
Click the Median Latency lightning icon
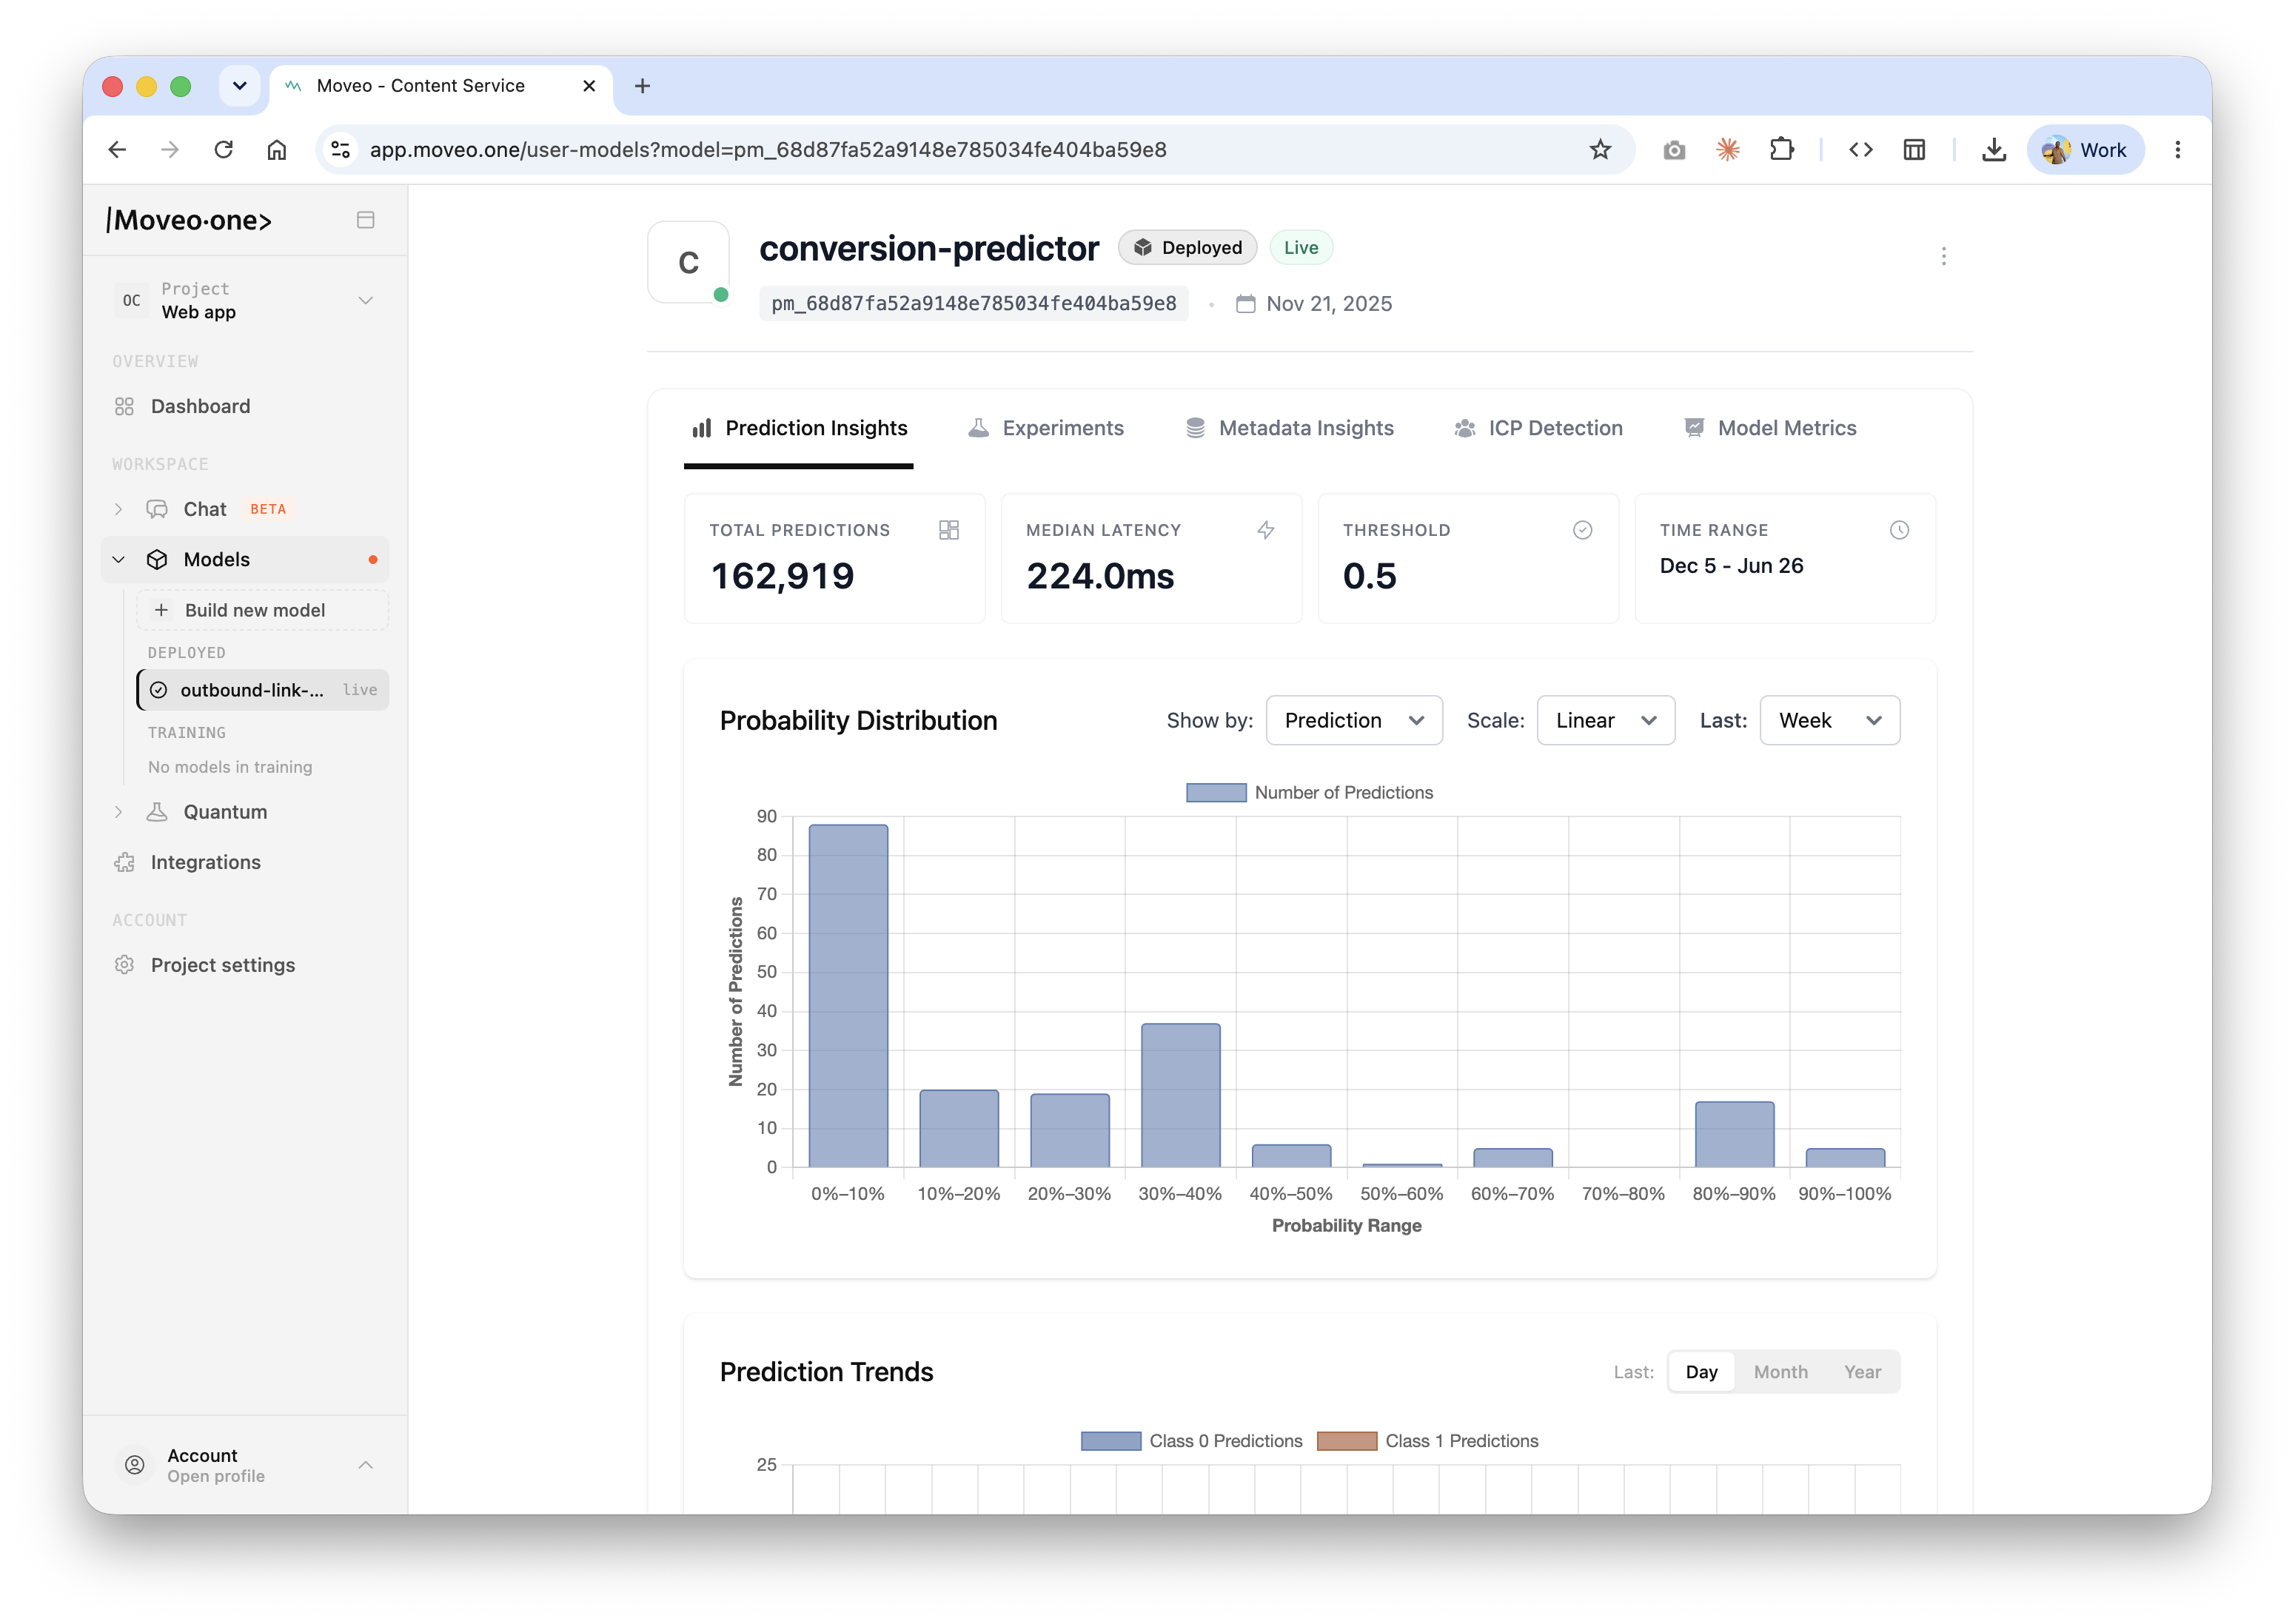[1266, 530]
